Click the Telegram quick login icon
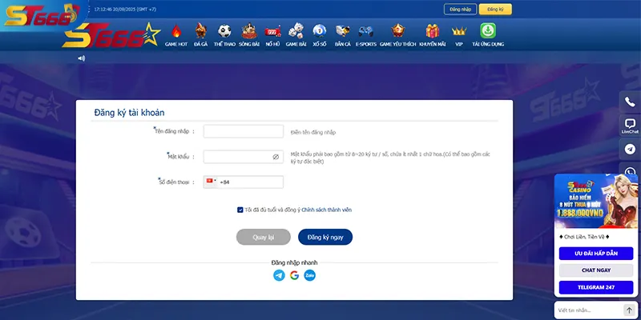 (x=279, y=275)
